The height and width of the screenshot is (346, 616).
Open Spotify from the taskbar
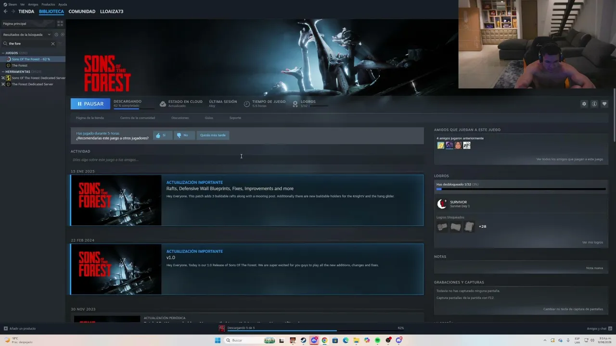click(377, 340)
